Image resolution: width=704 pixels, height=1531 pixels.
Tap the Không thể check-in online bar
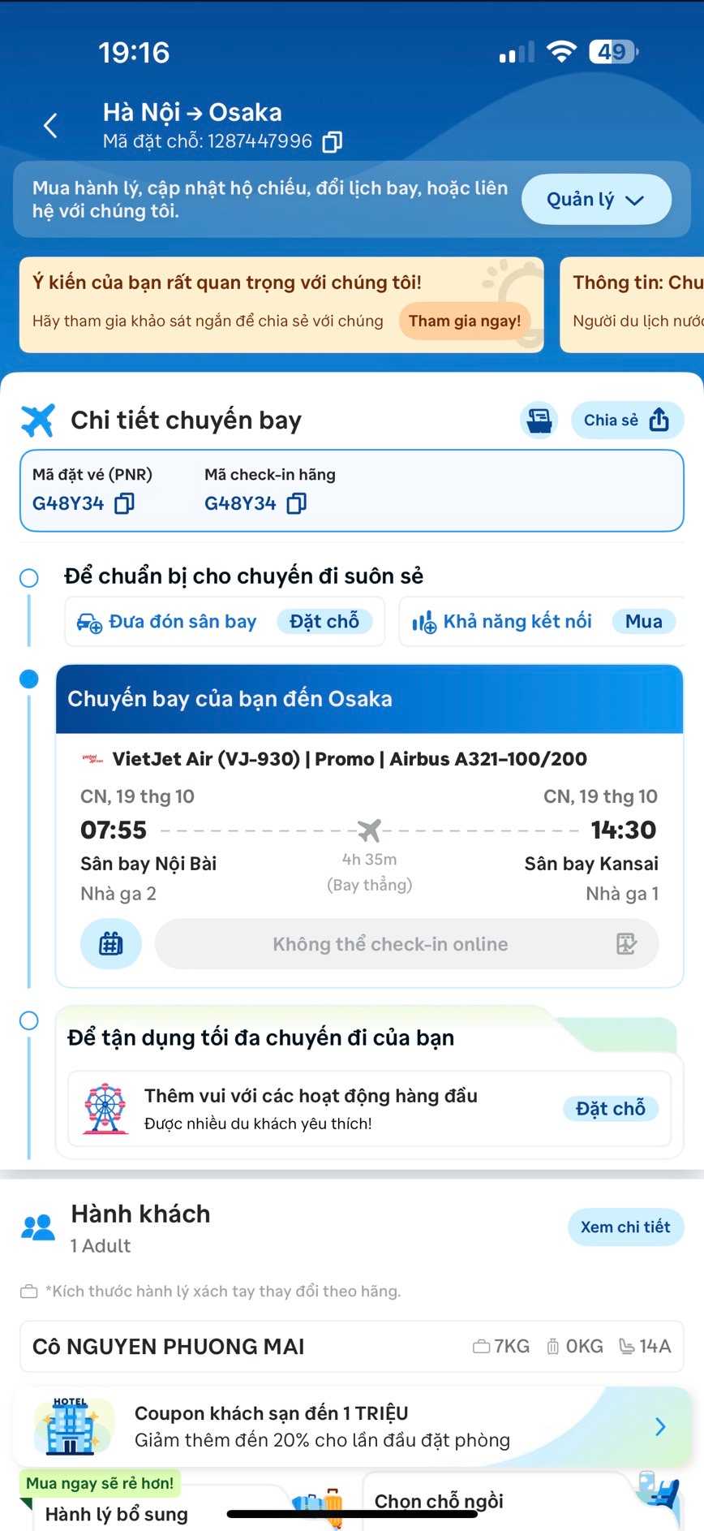pos(390,944)
